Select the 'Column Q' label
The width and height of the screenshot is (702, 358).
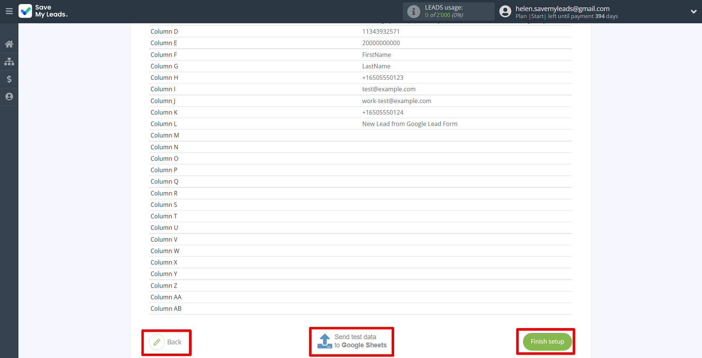[x=164, y=181]
